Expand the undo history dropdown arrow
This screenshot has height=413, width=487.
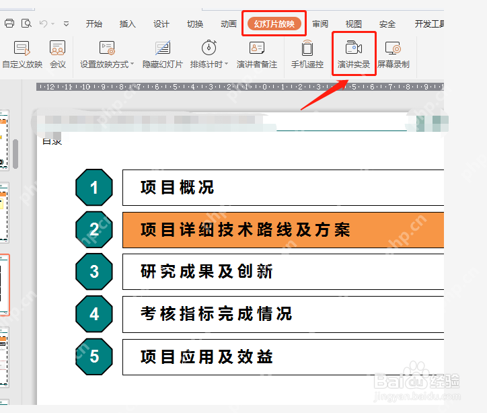click(x=53, y=24)
